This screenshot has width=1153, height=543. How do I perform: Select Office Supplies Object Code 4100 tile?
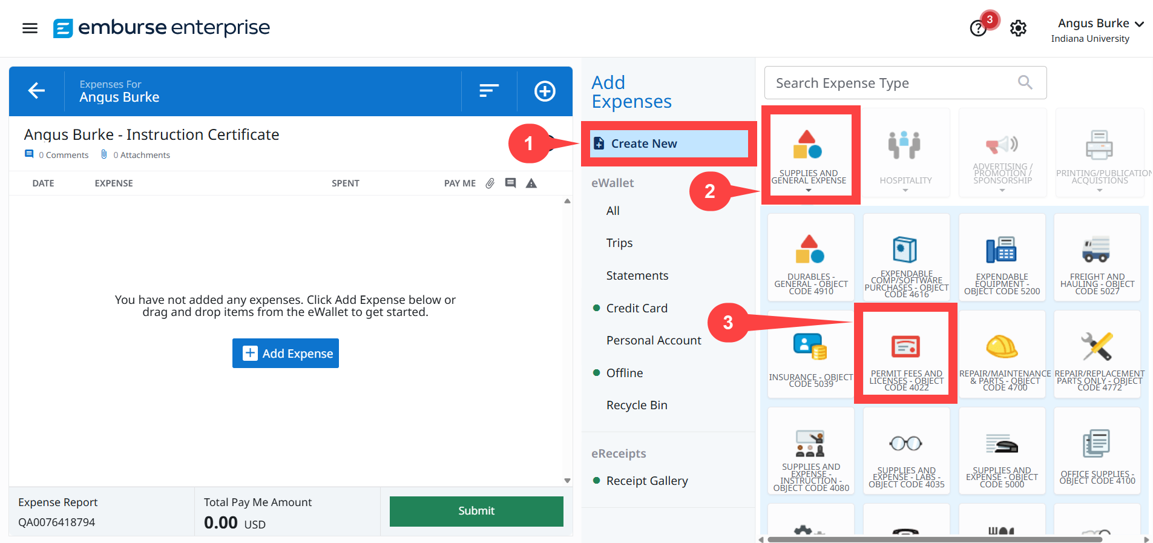tap(1097, 452)
